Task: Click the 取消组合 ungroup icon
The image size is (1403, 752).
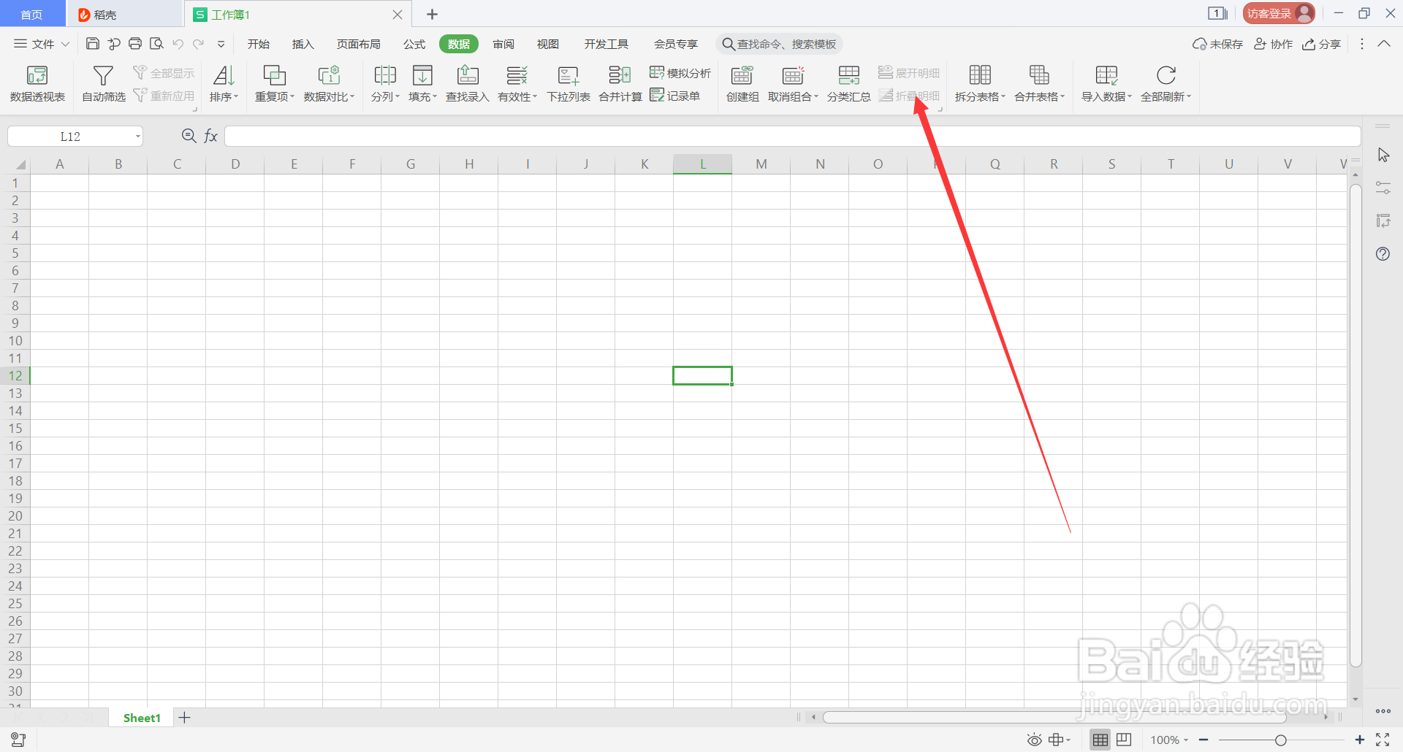Action: pos(793,75)
